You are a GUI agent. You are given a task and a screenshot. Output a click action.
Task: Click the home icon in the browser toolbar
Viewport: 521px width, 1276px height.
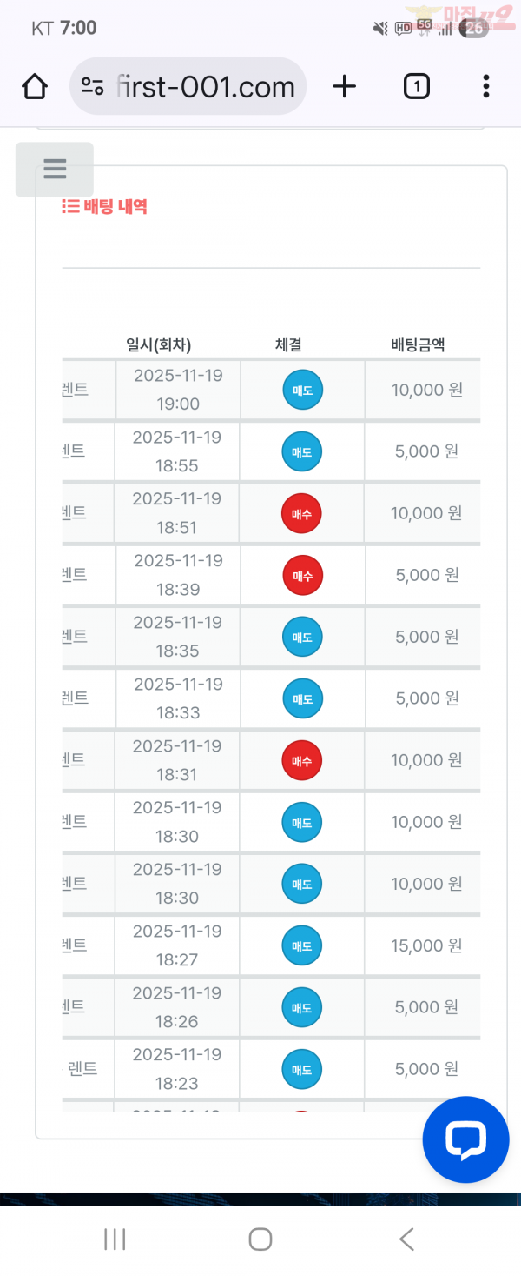tap(34, 86)
